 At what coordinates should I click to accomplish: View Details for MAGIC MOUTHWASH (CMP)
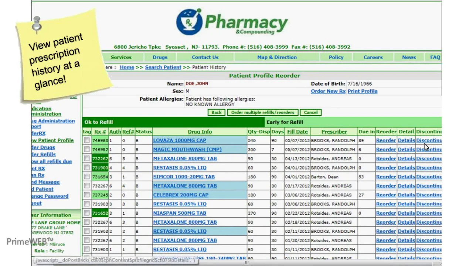(406, 149)
